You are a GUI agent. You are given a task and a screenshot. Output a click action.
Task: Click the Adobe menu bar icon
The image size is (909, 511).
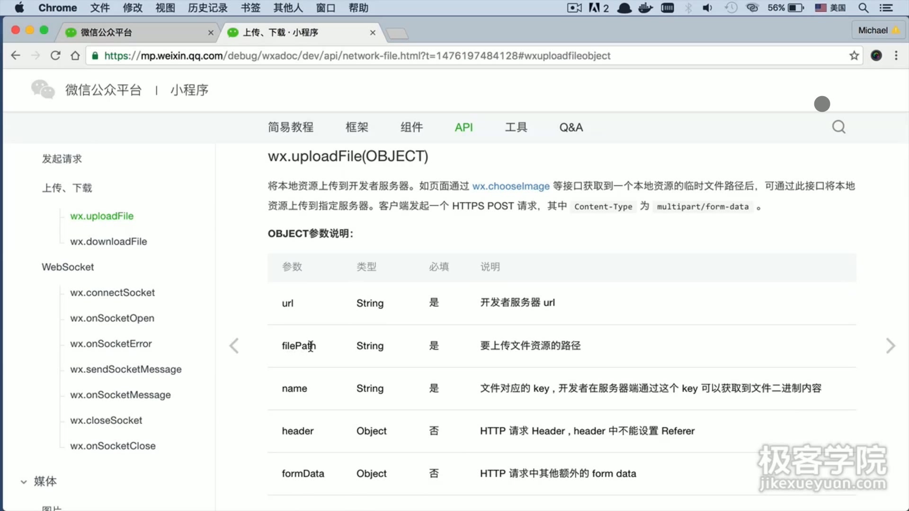598,8
